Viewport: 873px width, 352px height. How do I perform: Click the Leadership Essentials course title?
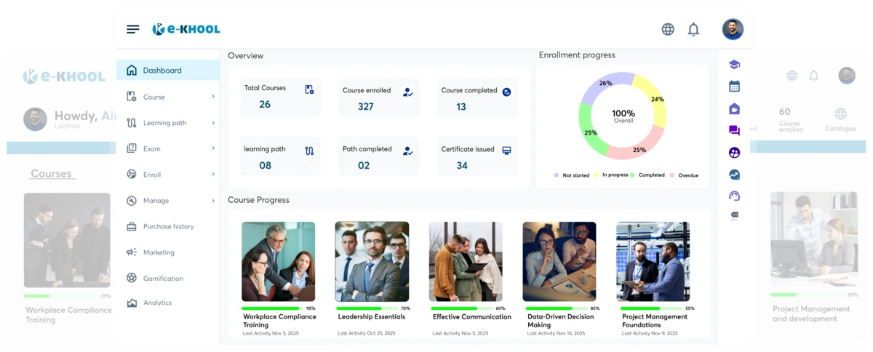[372, 317]
